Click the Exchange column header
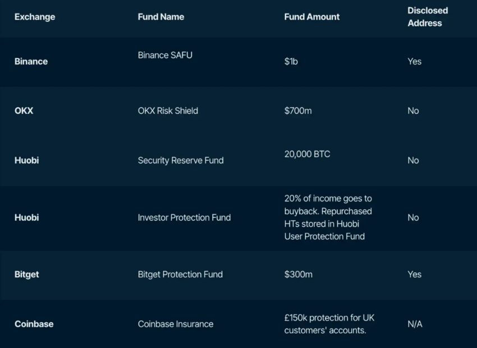The width and height of the screenshot is (477, 348). tap(35, 17)
